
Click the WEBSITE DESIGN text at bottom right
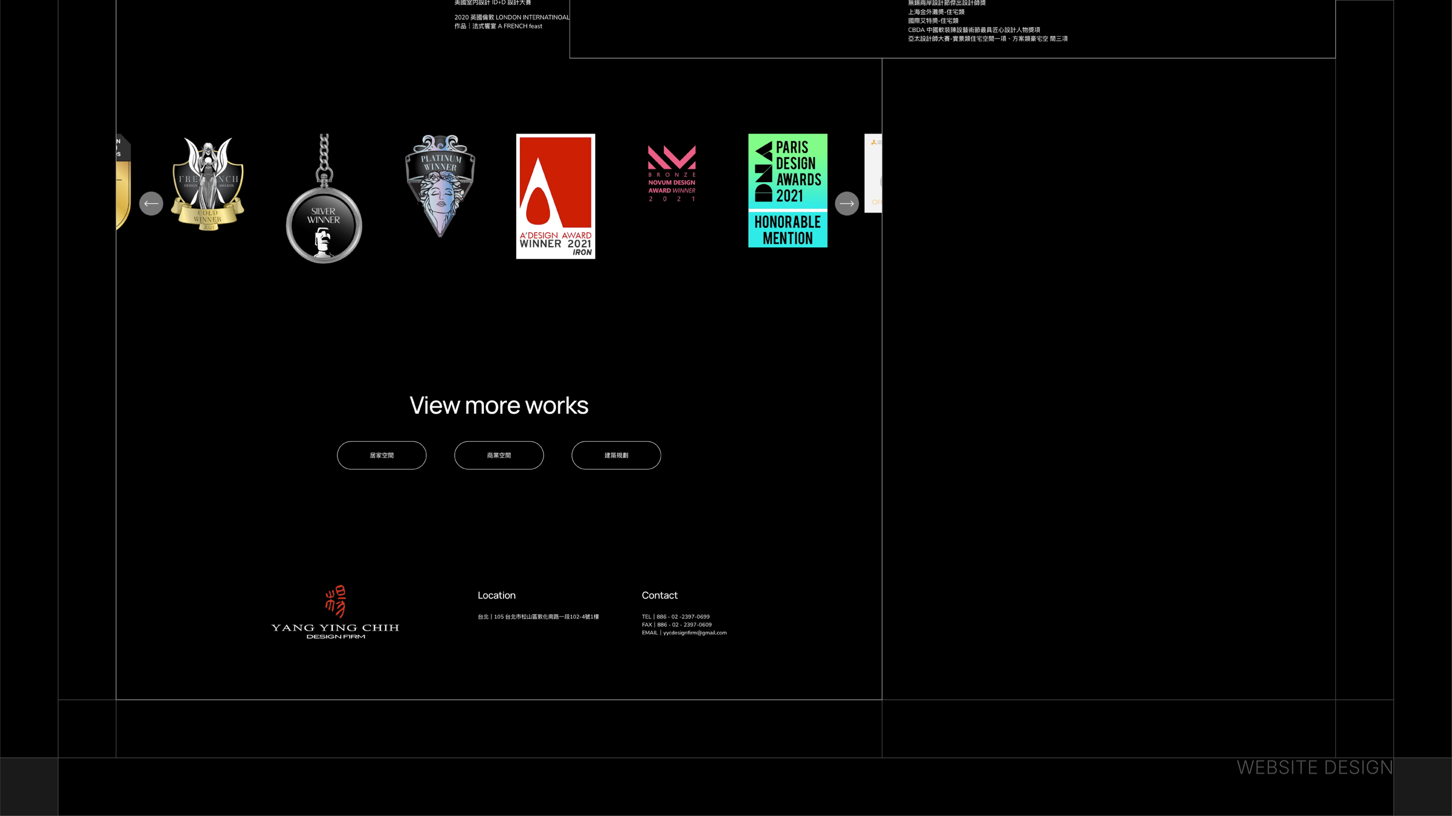tap(1313, 768)
